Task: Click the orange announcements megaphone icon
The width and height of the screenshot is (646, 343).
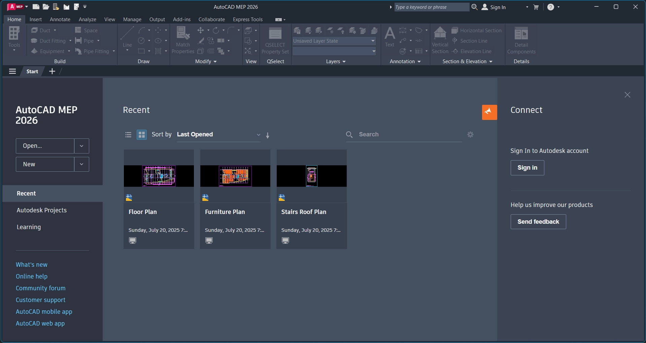Action: (489, 112)
